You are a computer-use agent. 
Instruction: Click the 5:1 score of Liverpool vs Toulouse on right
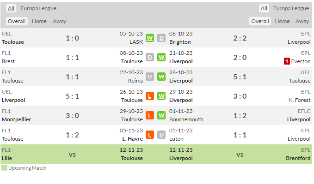[x=240, y=77]
